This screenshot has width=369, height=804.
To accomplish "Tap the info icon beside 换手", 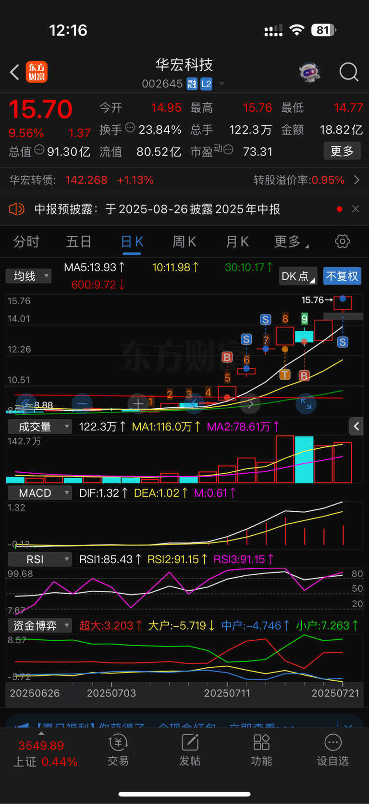I will [x=130, y=128].
